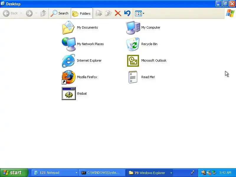
Task: Select the My Network Places icon
Action: coord(69,44)
